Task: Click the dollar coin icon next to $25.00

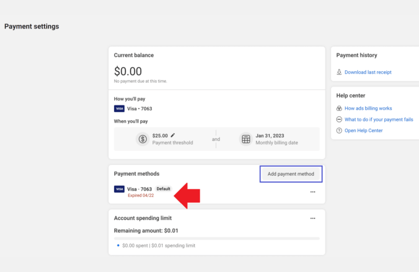Action: pyautogui.click(x=142, y=139)
